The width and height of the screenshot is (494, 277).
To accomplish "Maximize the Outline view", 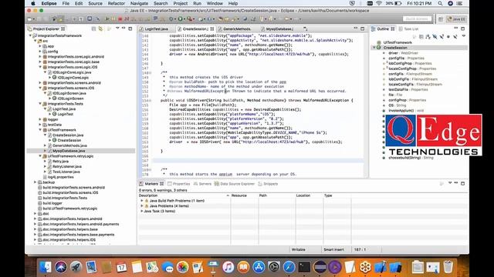I will [x=463, y=28].
